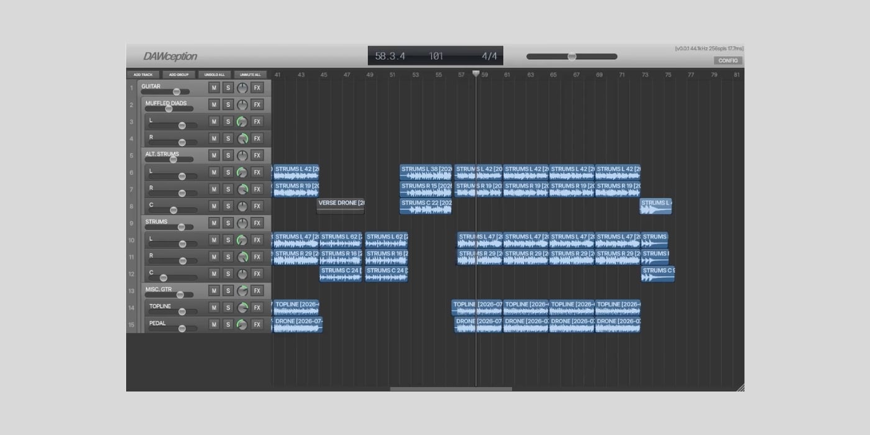The image size is (870, 435).
Task: Select the VERSE DRONE clip
Action: [x=341, y=206]
